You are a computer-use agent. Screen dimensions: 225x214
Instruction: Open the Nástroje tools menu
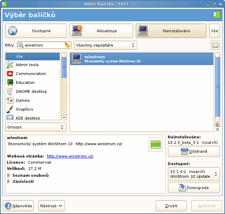[x=51, y=206]
